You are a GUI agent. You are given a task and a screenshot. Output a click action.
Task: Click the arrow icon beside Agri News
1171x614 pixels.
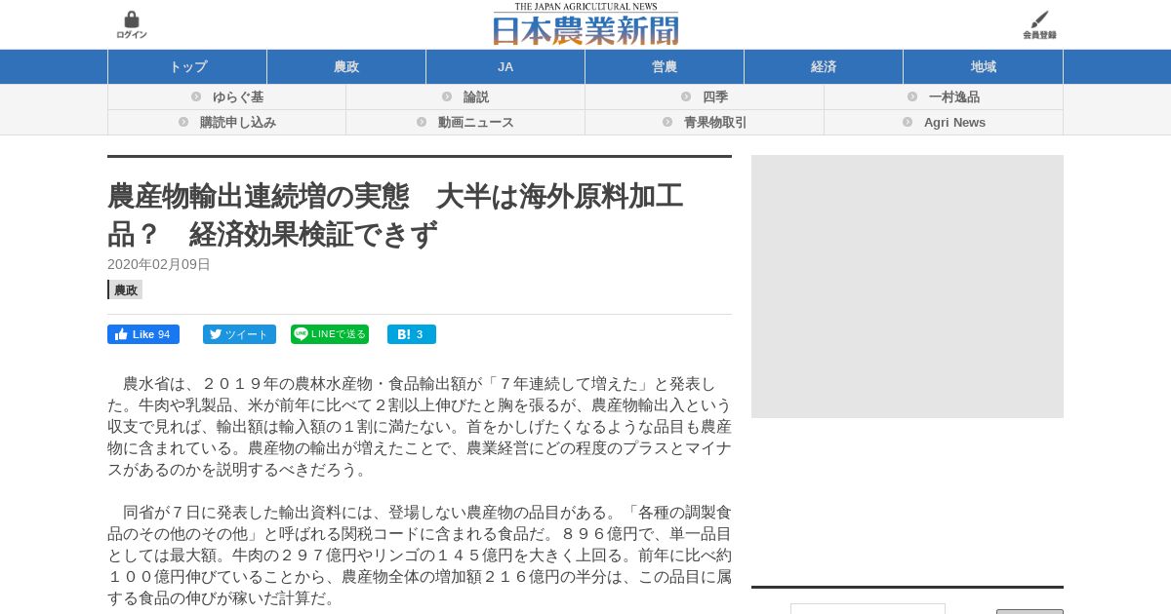pos(908,122)
